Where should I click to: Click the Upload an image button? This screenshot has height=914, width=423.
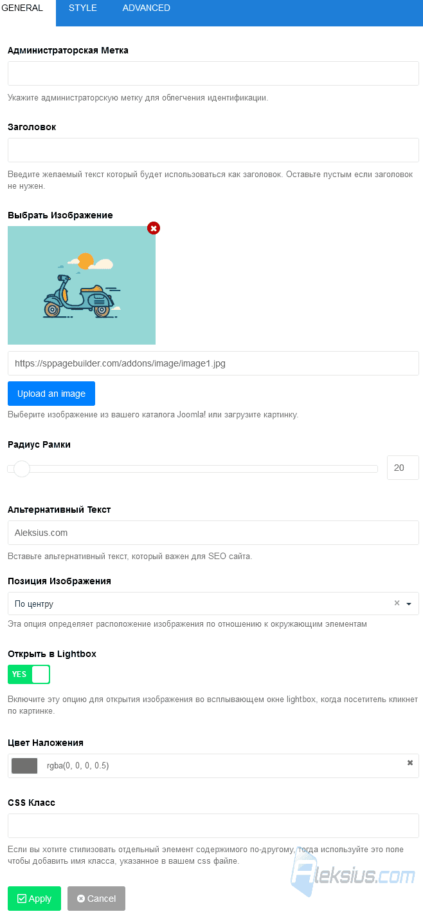[51, 394]
